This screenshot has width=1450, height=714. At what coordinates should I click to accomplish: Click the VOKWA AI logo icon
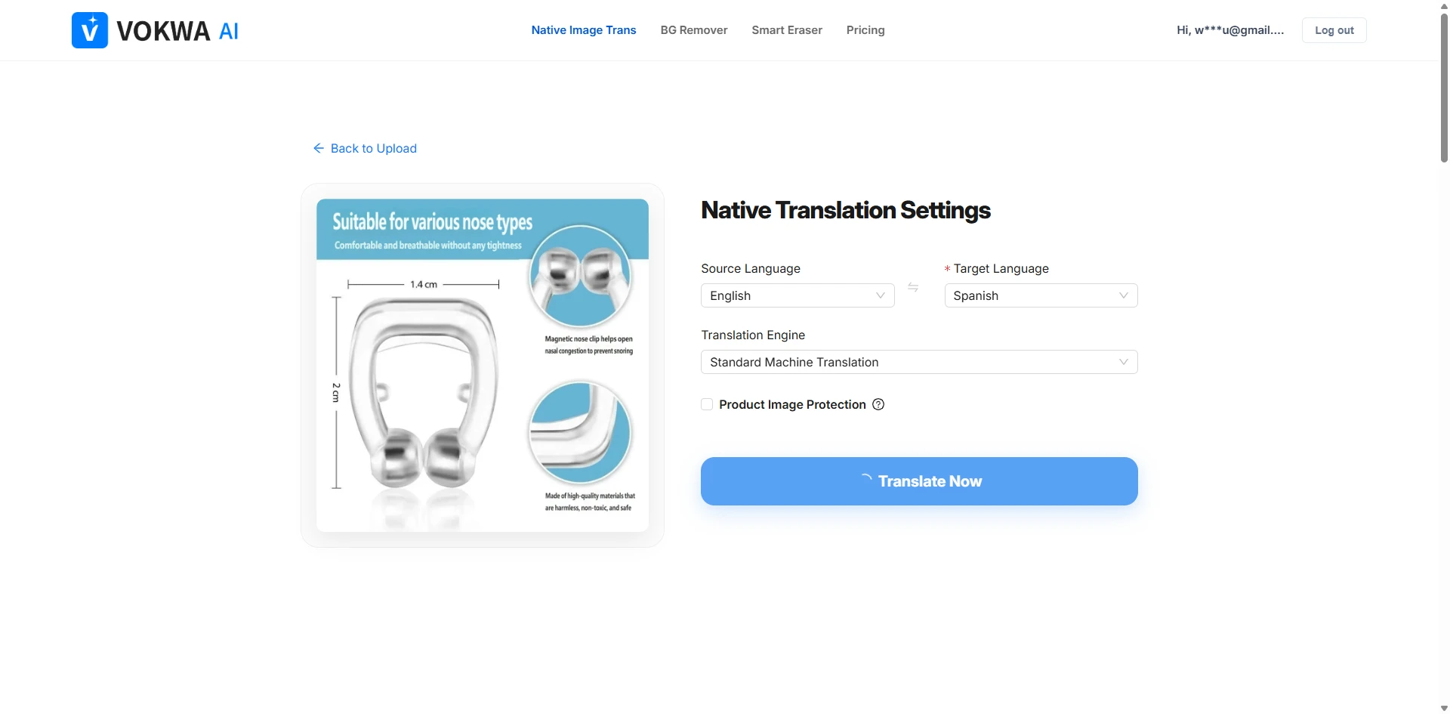click(x=90, y=30)
